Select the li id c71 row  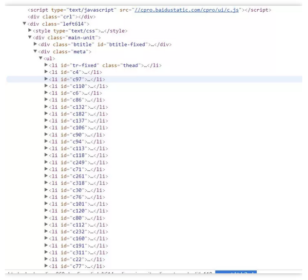77,169
